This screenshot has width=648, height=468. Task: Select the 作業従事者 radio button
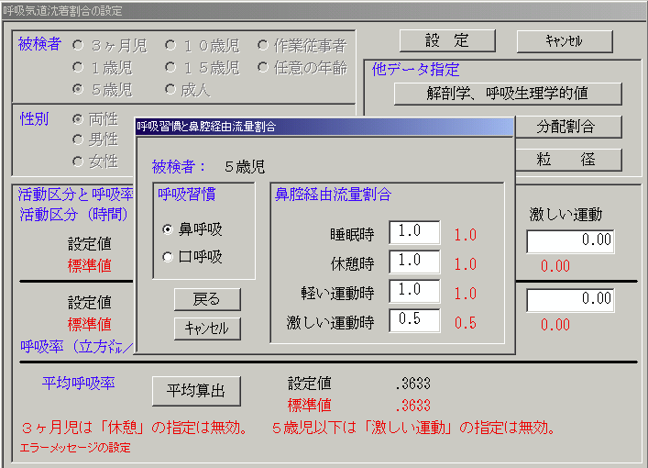[263, 44]
